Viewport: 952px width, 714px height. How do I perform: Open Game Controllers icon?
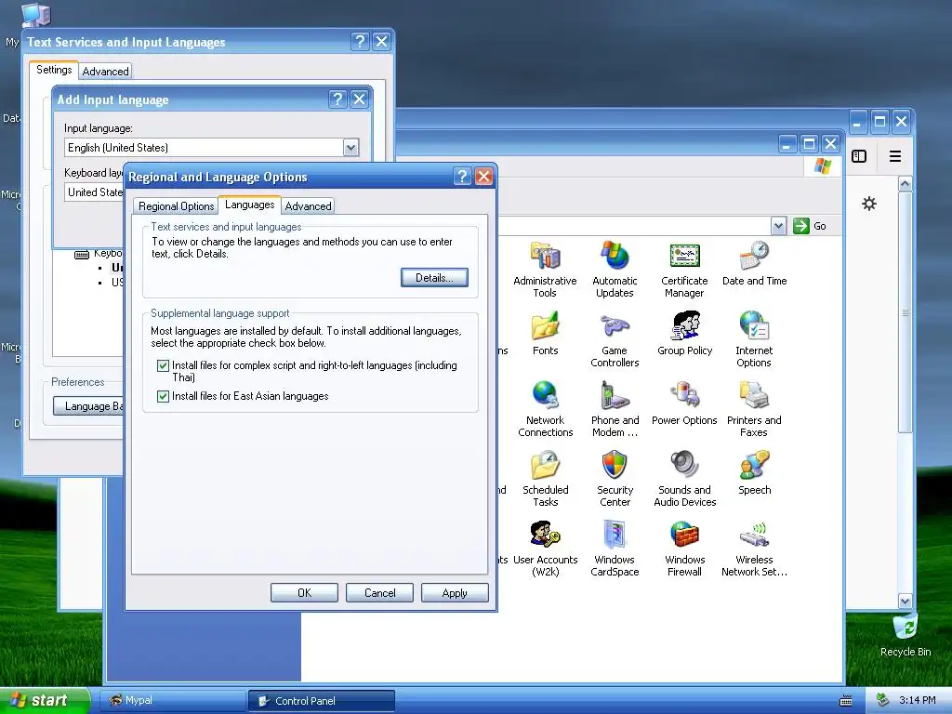click(615, 325)
